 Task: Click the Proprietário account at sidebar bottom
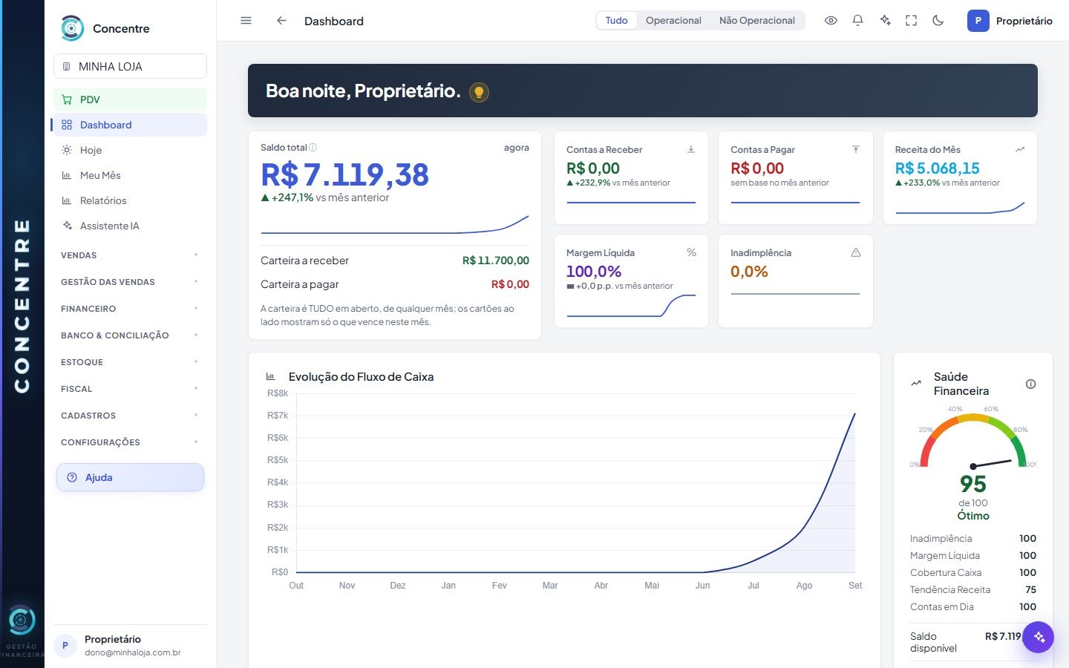[130, 646]
